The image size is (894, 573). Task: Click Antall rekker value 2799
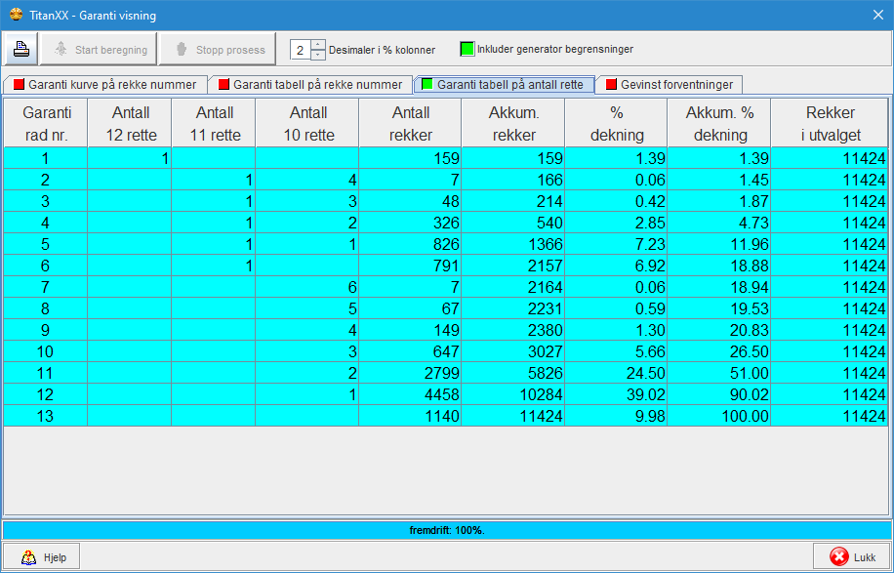click(x=410, y=373)
